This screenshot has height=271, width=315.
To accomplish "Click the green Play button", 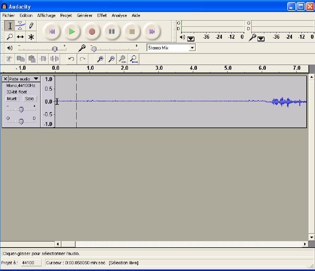I will [72, 31].
